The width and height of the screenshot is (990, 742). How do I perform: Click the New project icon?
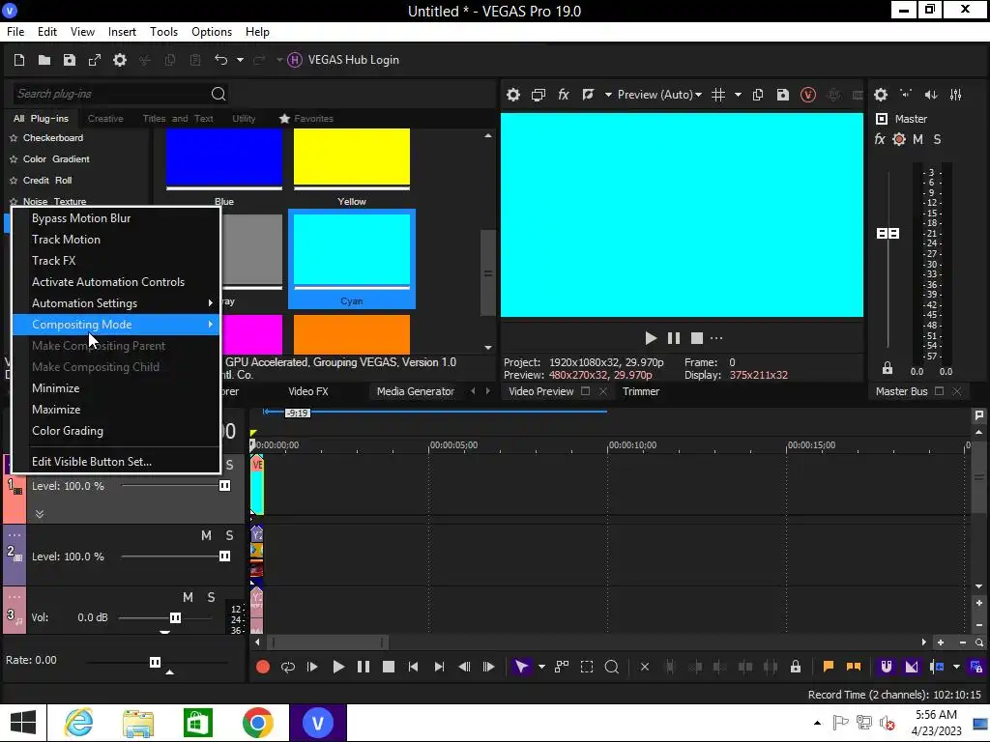point(19,60)
